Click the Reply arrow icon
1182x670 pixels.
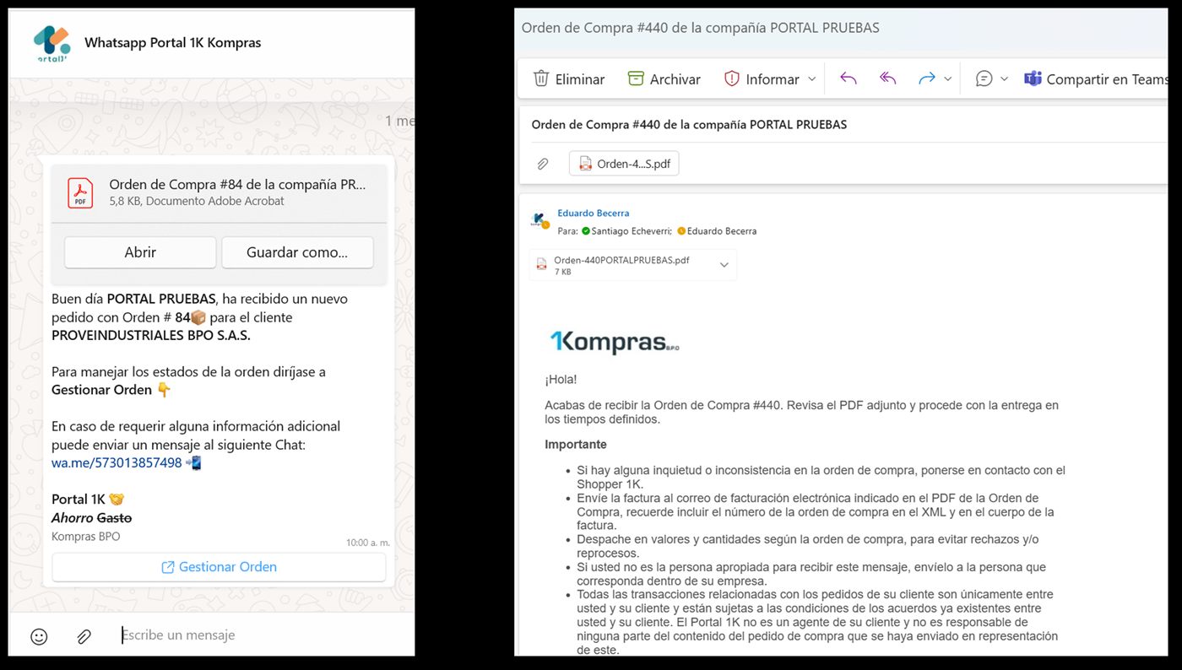pos(849,78)
